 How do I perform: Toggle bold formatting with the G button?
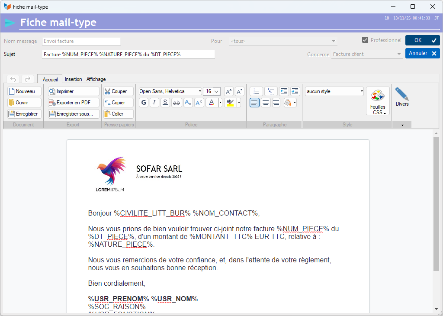click(x=144, y=103)
